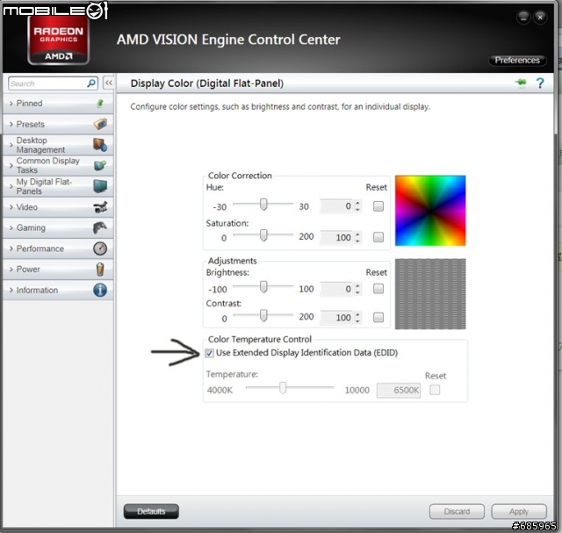Click the Video camcorder icon

click(100, 207)
